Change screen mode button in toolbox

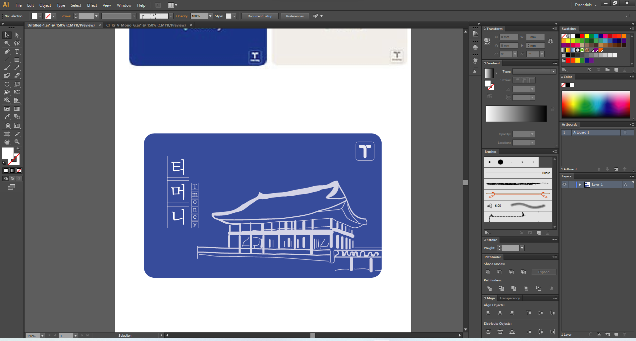pos(11,187)
